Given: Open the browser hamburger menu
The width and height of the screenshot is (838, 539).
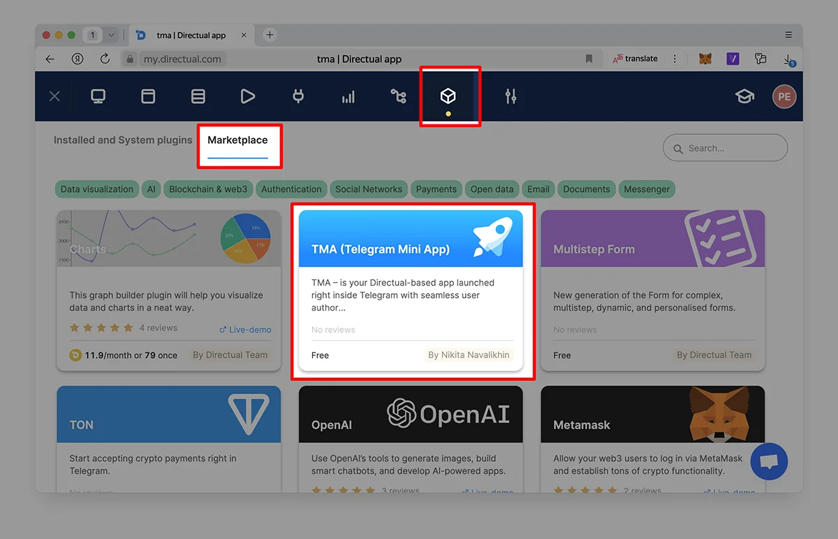Looking at the screenshot, I should 788,35.
